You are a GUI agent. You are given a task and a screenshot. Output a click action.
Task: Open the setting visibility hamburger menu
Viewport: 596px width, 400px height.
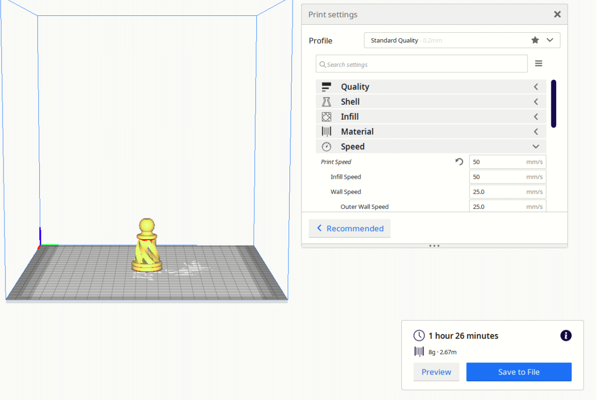point(539,63)
